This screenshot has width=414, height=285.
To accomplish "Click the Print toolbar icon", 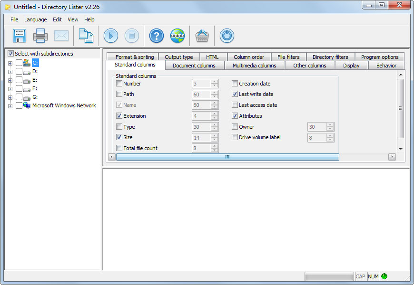I will click(40, 36).
